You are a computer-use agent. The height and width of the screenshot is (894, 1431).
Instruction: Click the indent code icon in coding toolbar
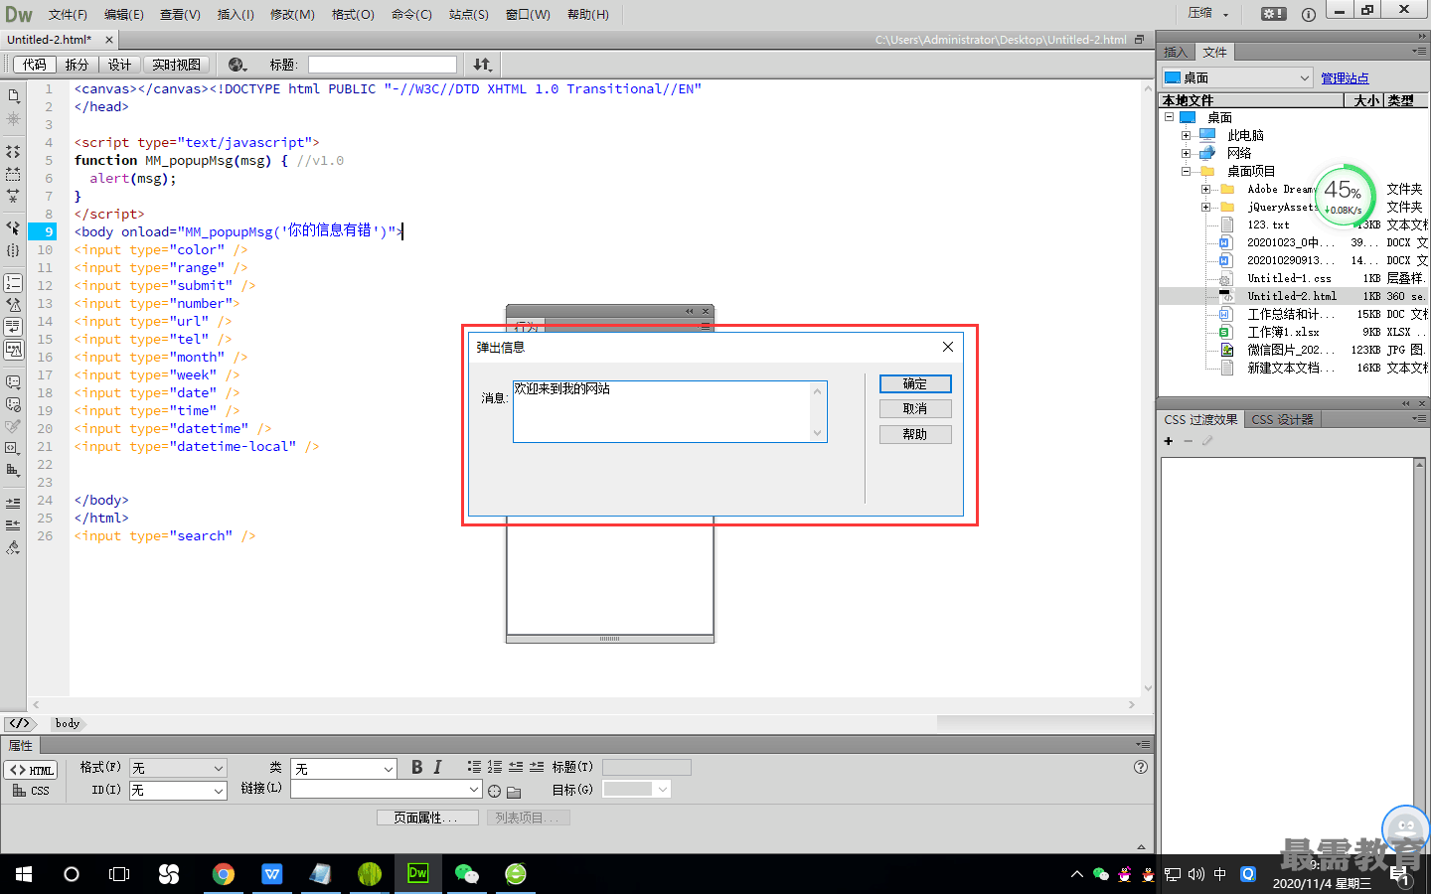pyautogui.click(x=13, y=503)
